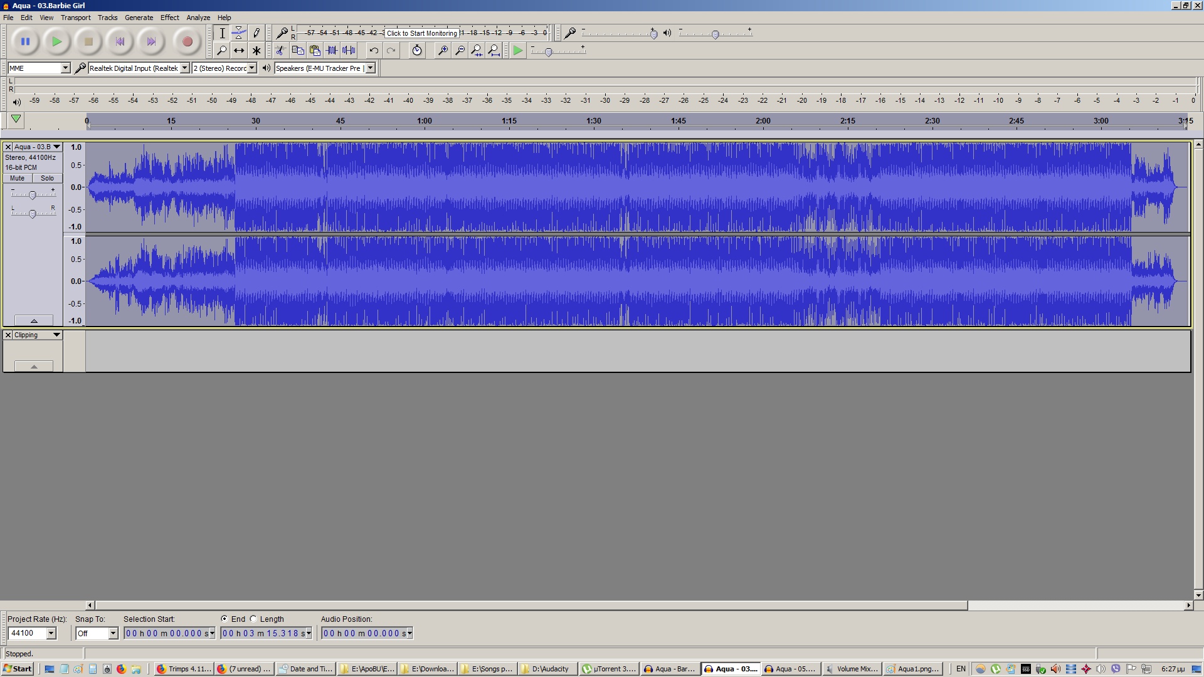Open the Help menu
The image size is (1204, 677).
pos(224,18)
